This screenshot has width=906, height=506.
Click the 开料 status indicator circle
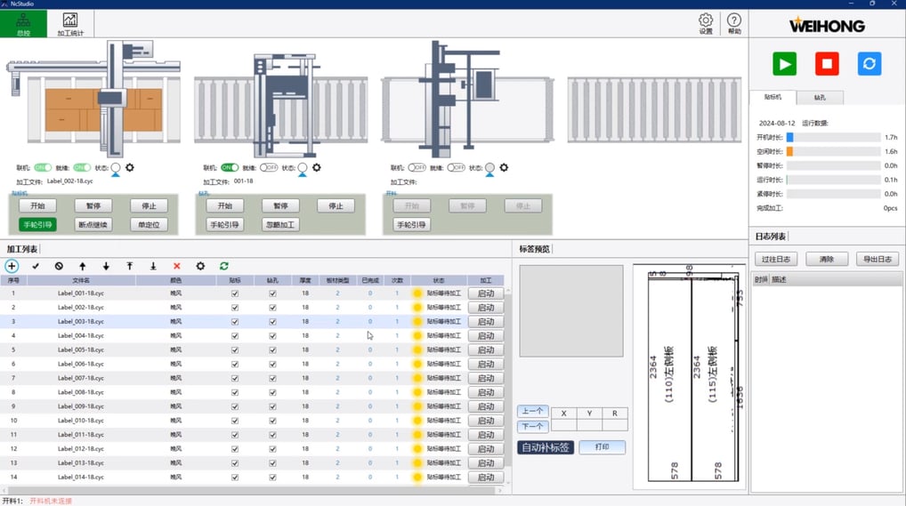[489, 168]
